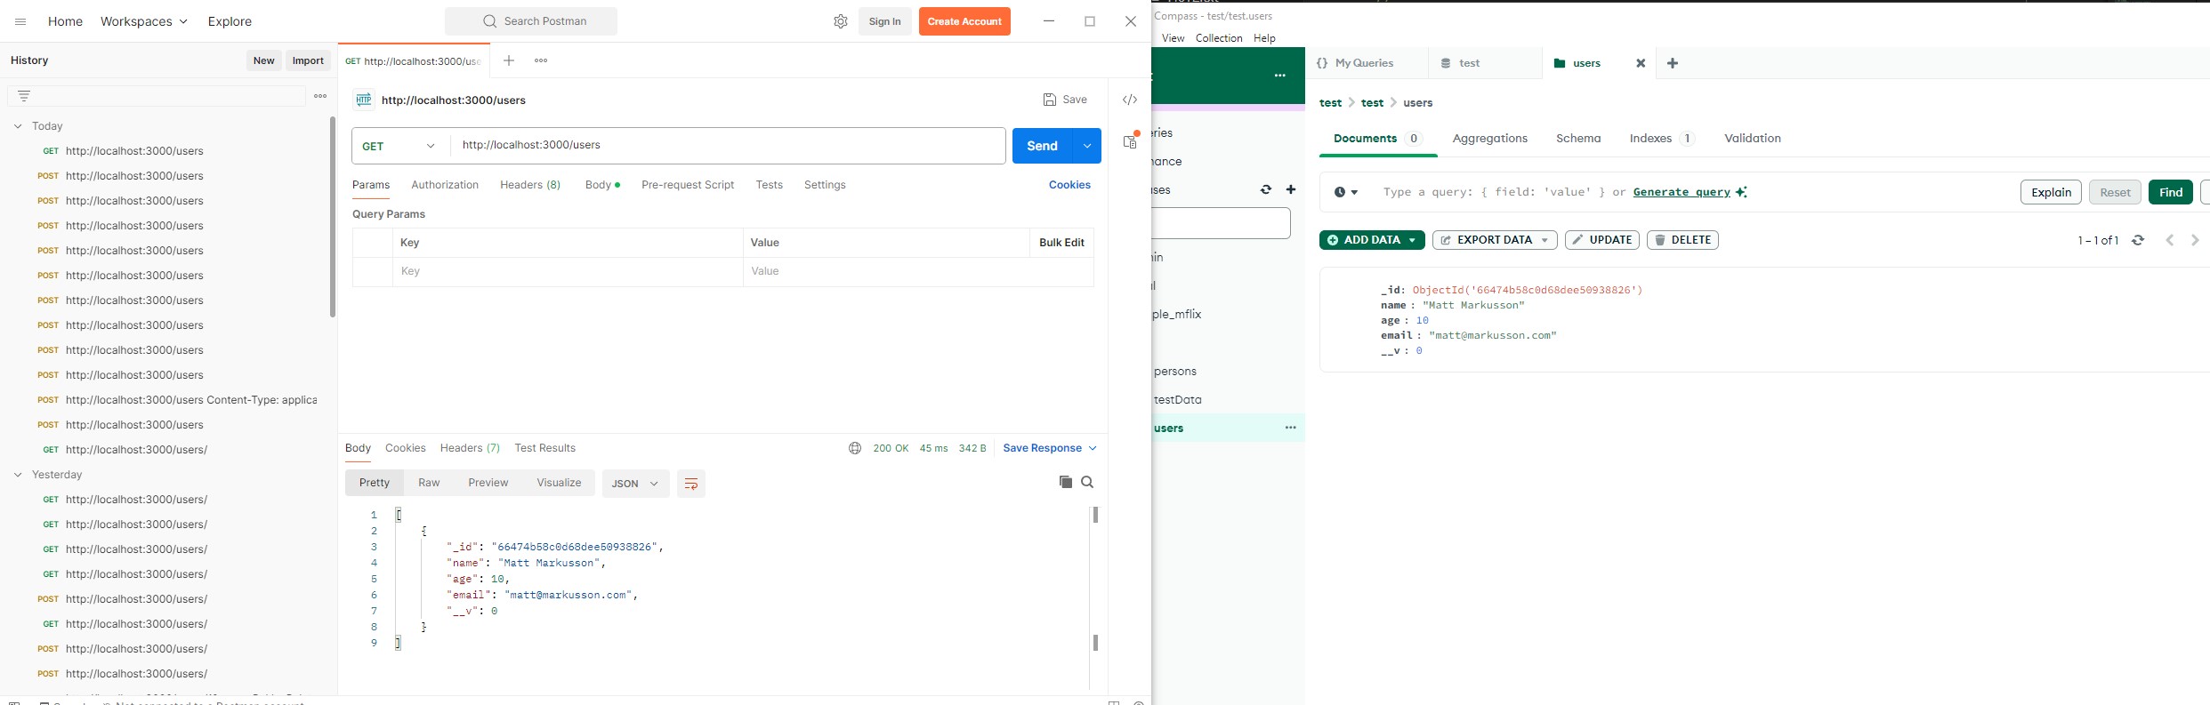Click the request URL input field
This screenshot has height=705, width=2210.
pos(728,146)
